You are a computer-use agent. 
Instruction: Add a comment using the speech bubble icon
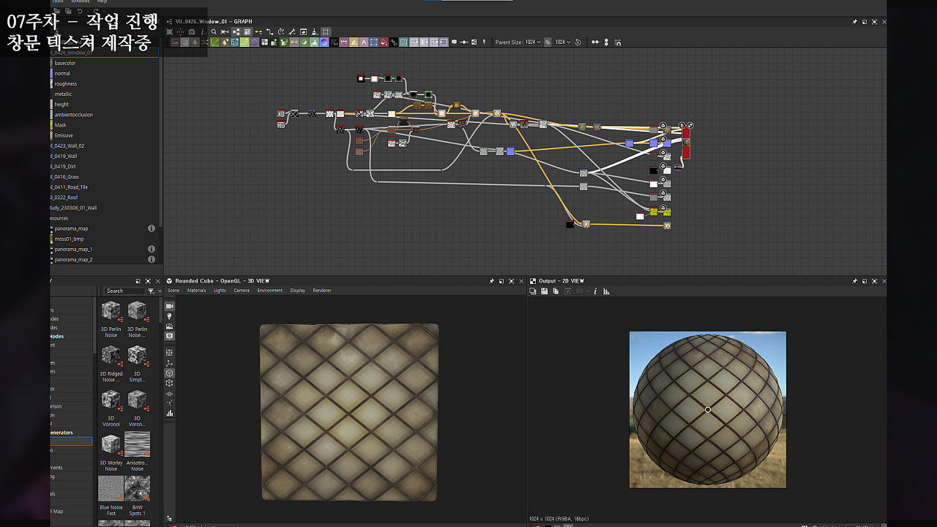pos(454,42)
